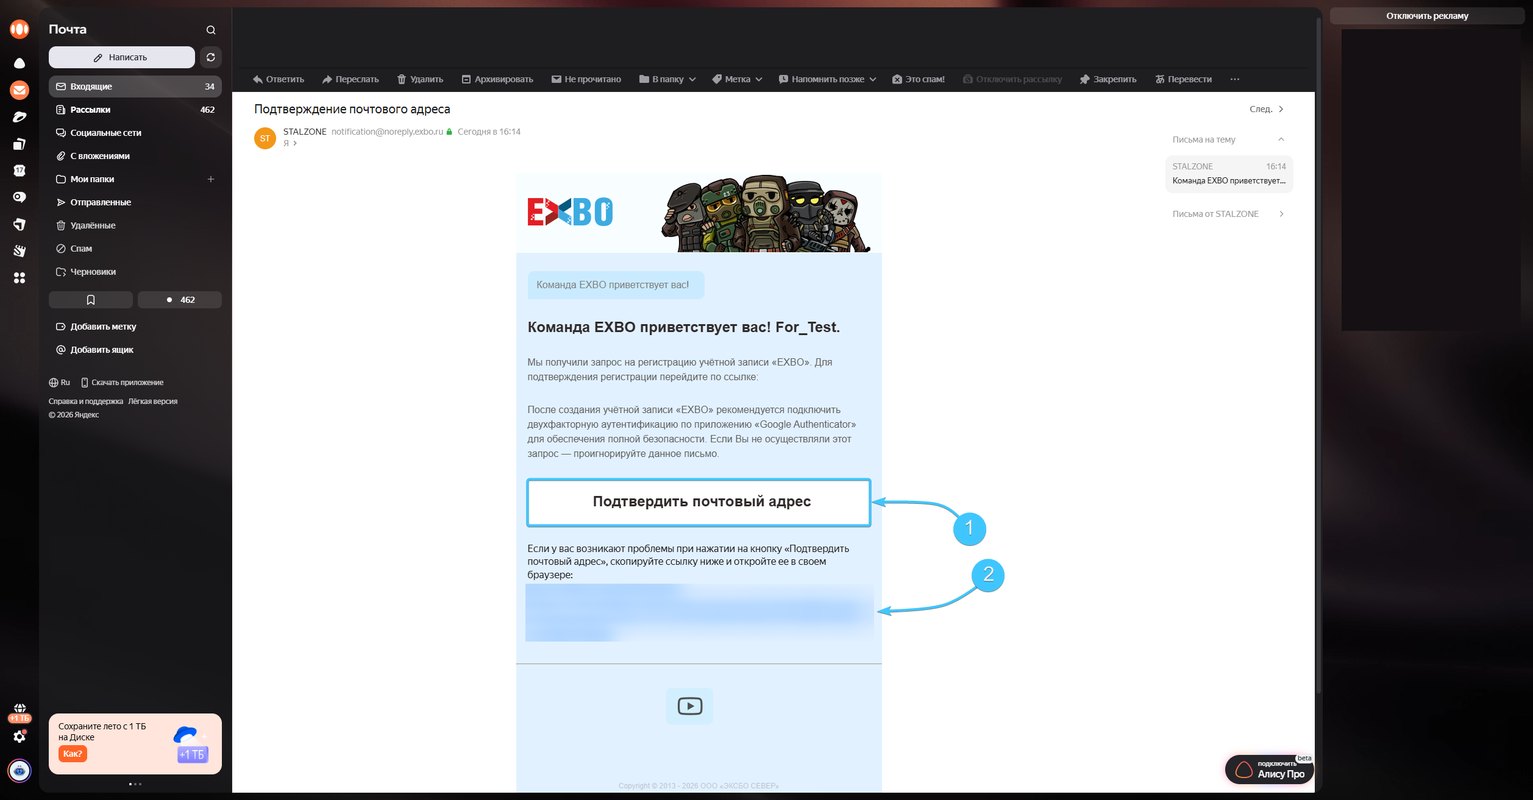Screen dimensions: 1533x800
Task: Open the mail search icon
Action: tap(211, 30)
